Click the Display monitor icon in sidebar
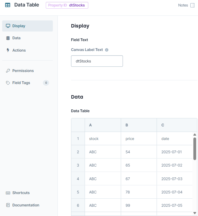Screen dimensions: 198x216 [x=8, y=26]
